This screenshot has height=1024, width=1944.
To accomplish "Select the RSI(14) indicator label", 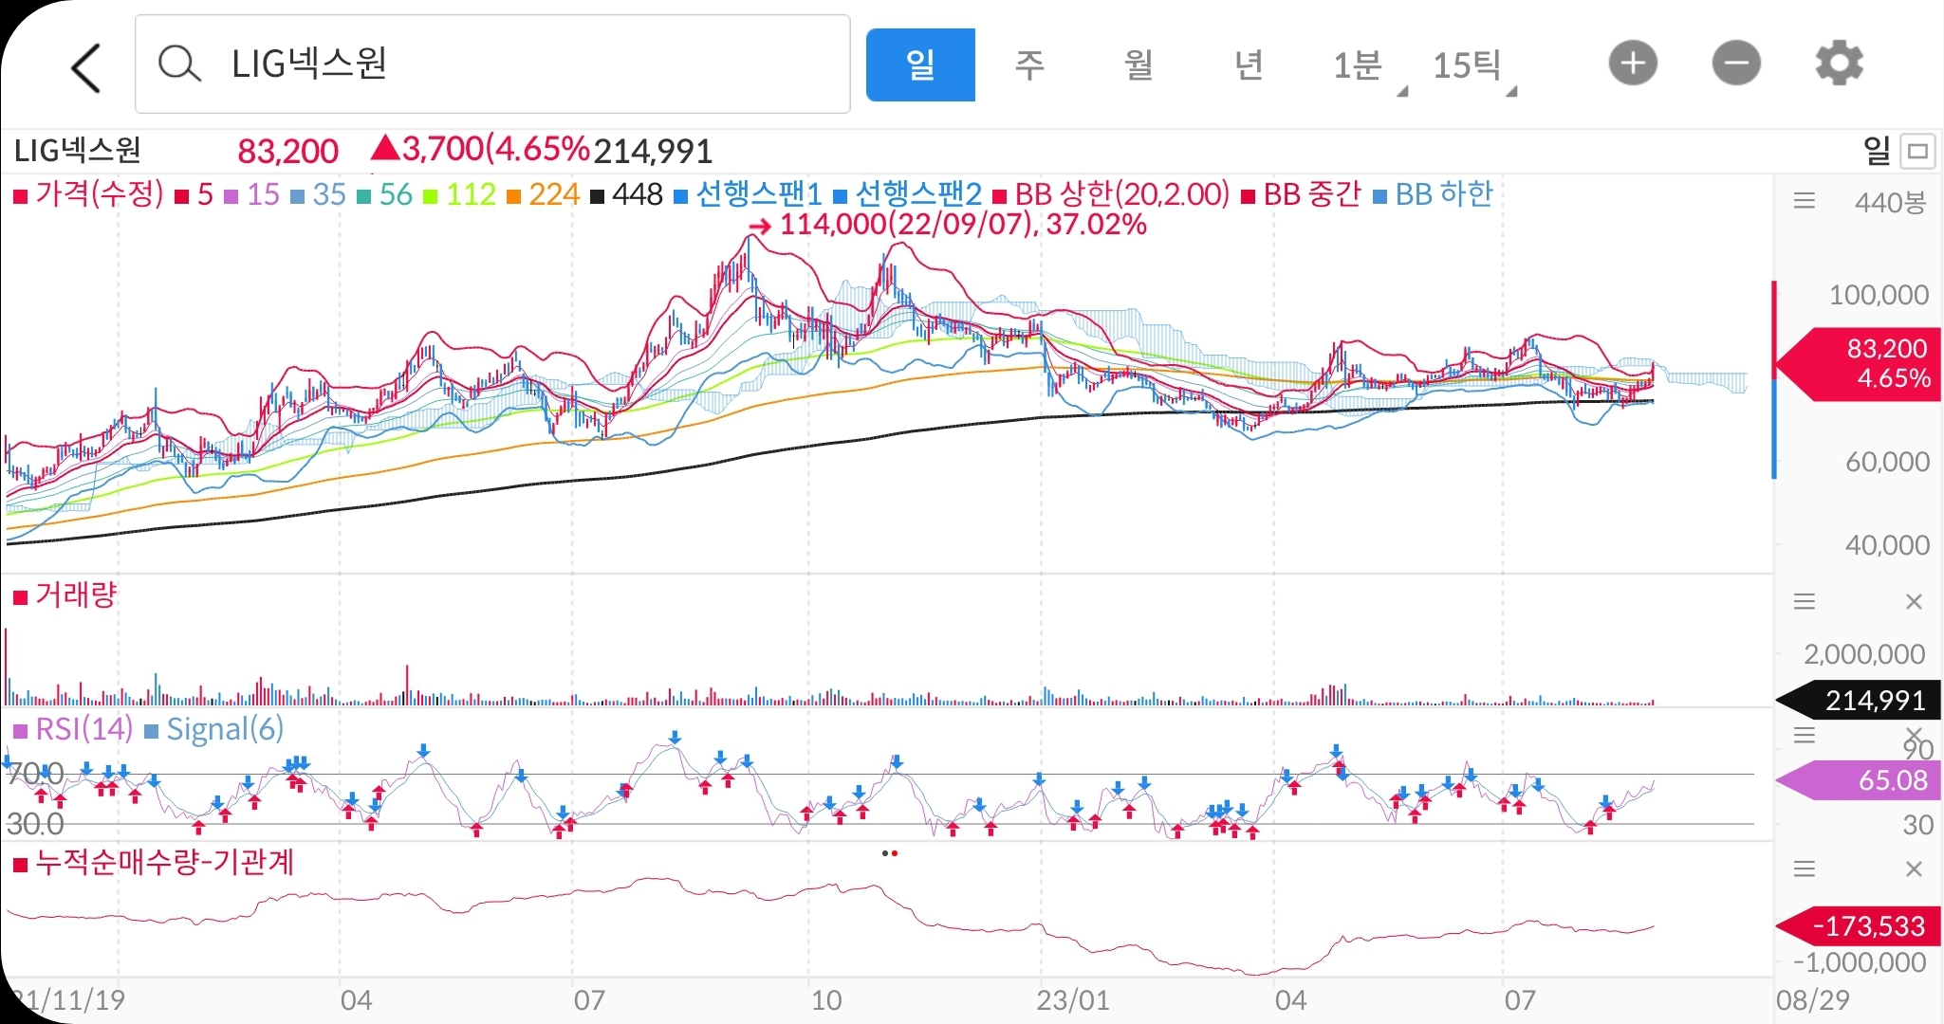I will click(73, 729).
